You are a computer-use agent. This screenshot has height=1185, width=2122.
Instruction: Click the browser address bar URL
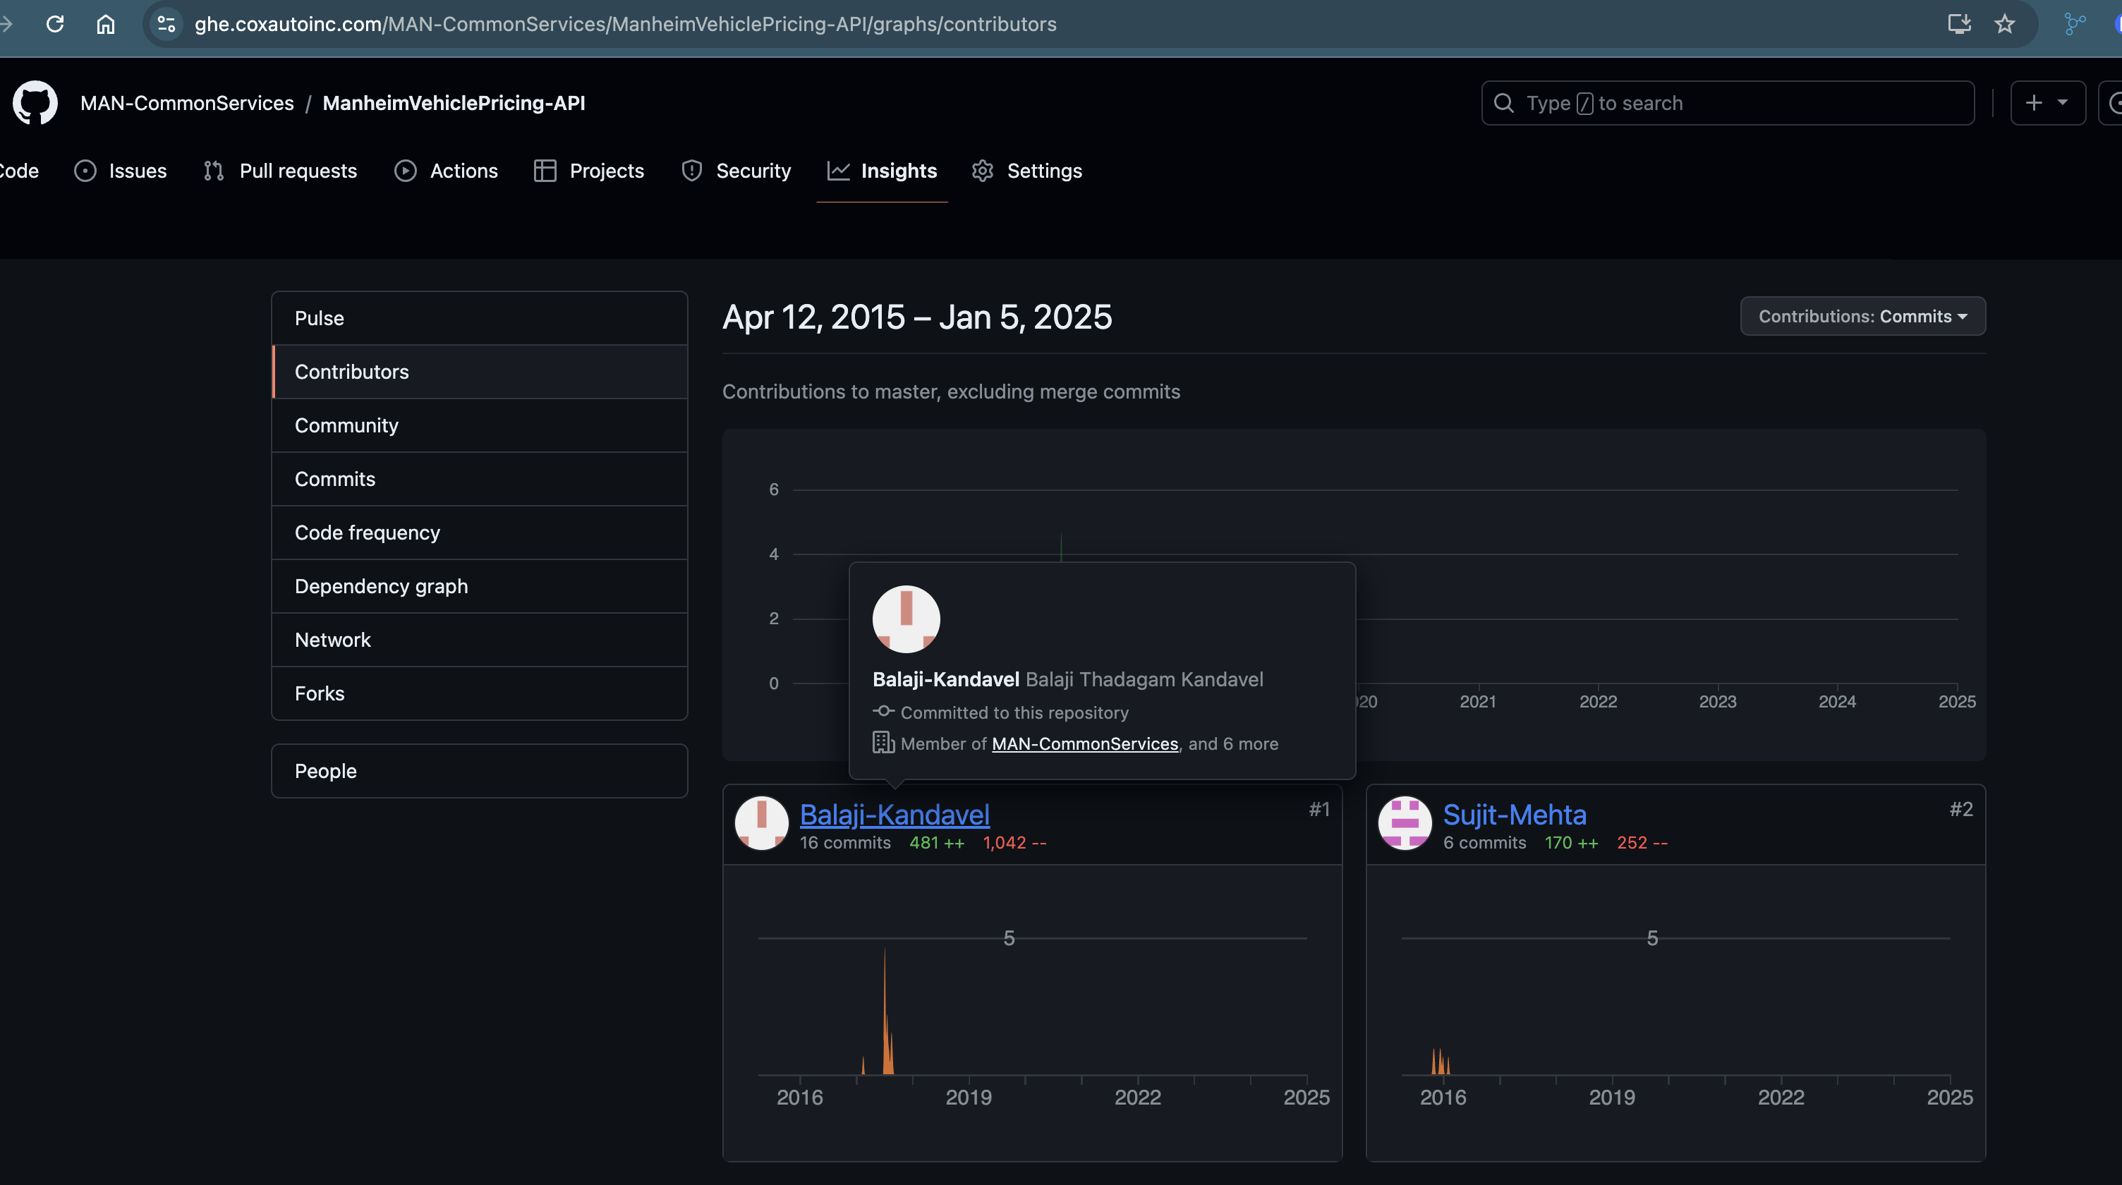tap(625, 24)
